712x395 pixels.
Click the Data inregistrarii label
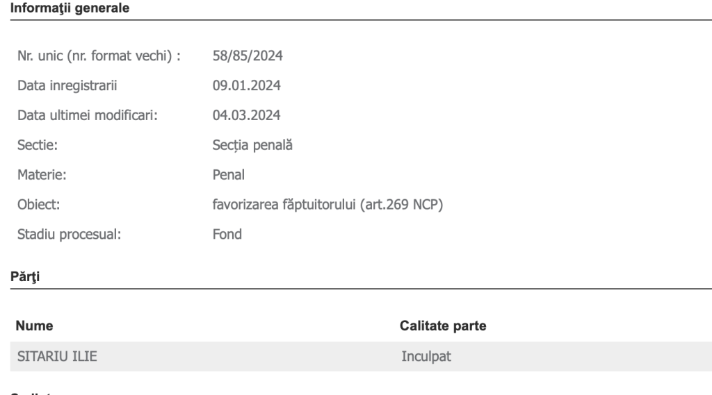click(67, 86)
